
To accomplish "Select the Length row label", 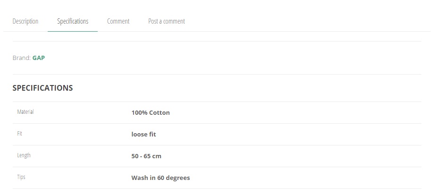I will tap(24, 155).
